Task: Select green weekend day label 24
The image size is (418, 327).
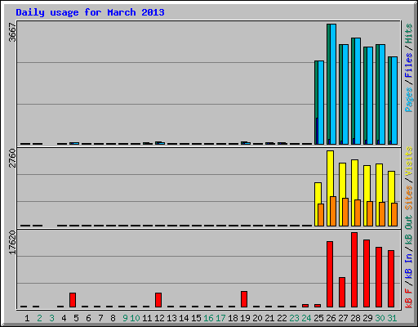Action: coord(306,318)
